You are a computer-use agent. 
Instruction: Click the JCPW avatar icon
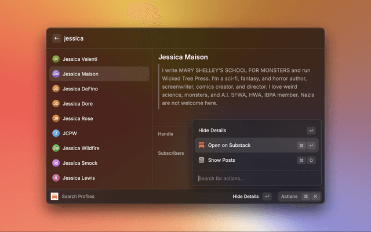(56, 133)
